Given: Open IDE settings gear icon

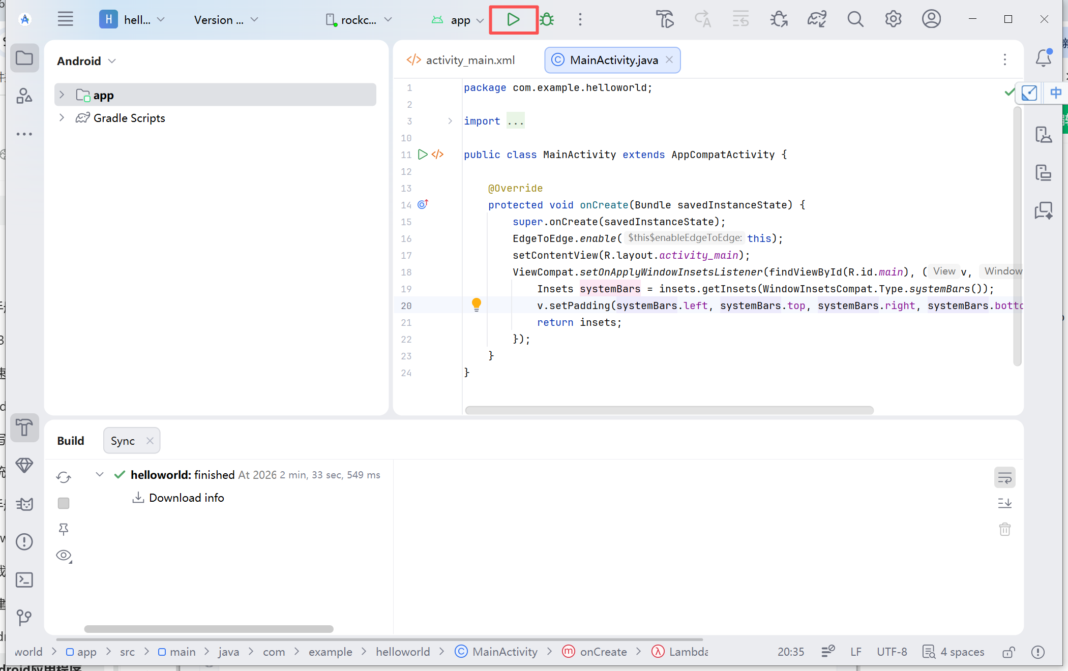Looking at the screenshot, I should pyautogui.click(x=893, y=20).
